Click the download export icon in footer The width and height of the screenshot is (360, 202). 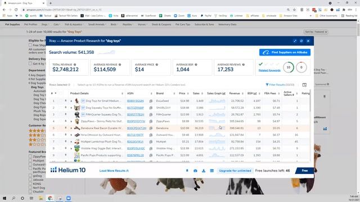(x=204, y=171)
